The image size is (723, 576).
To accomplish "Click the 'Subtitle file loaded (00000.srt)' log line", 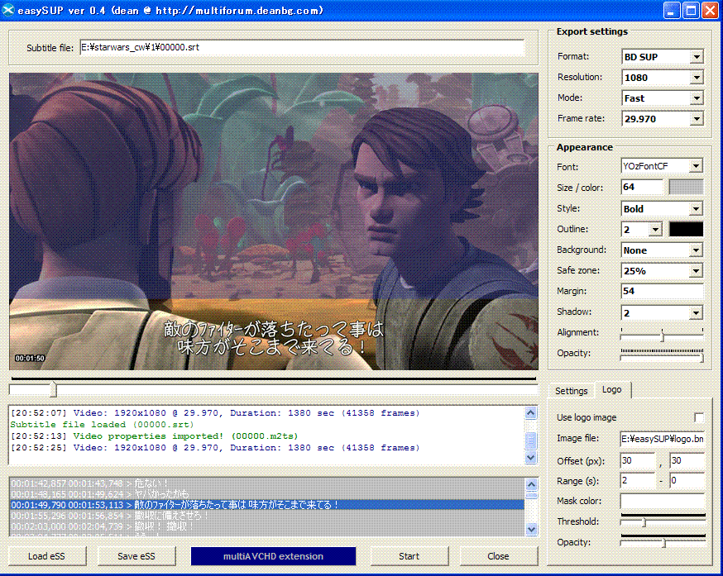I will tap(102, 425).
